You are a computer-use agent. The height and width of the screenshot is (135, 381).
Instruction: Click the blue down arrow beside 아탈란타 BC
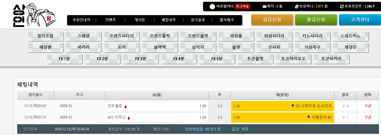308,117
